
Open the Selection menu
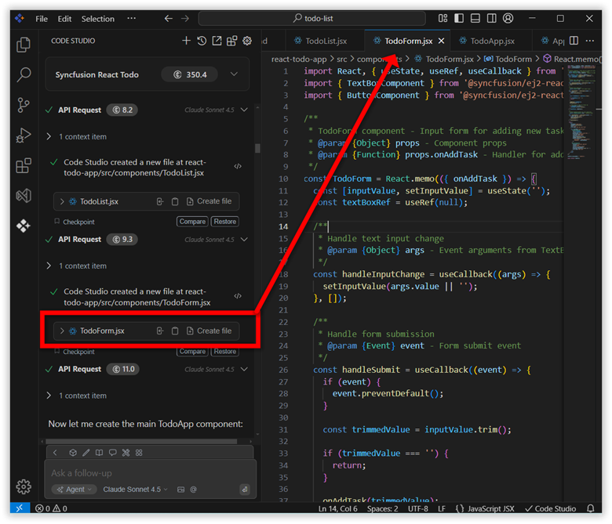(97, 19)
